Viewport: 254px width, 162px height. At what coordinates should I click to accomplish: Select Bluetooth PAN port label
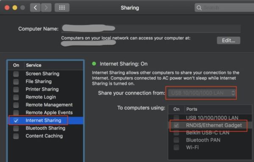click(x=203, y=140)
